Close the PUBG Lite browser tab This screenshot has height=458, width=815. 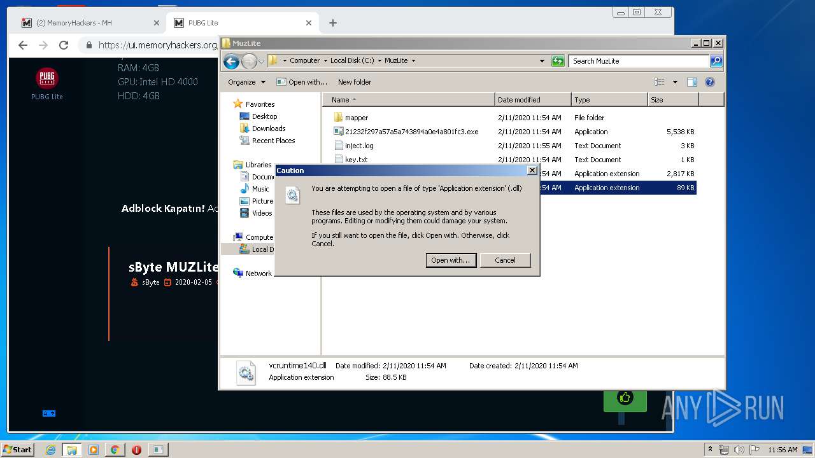click(309, 23)
